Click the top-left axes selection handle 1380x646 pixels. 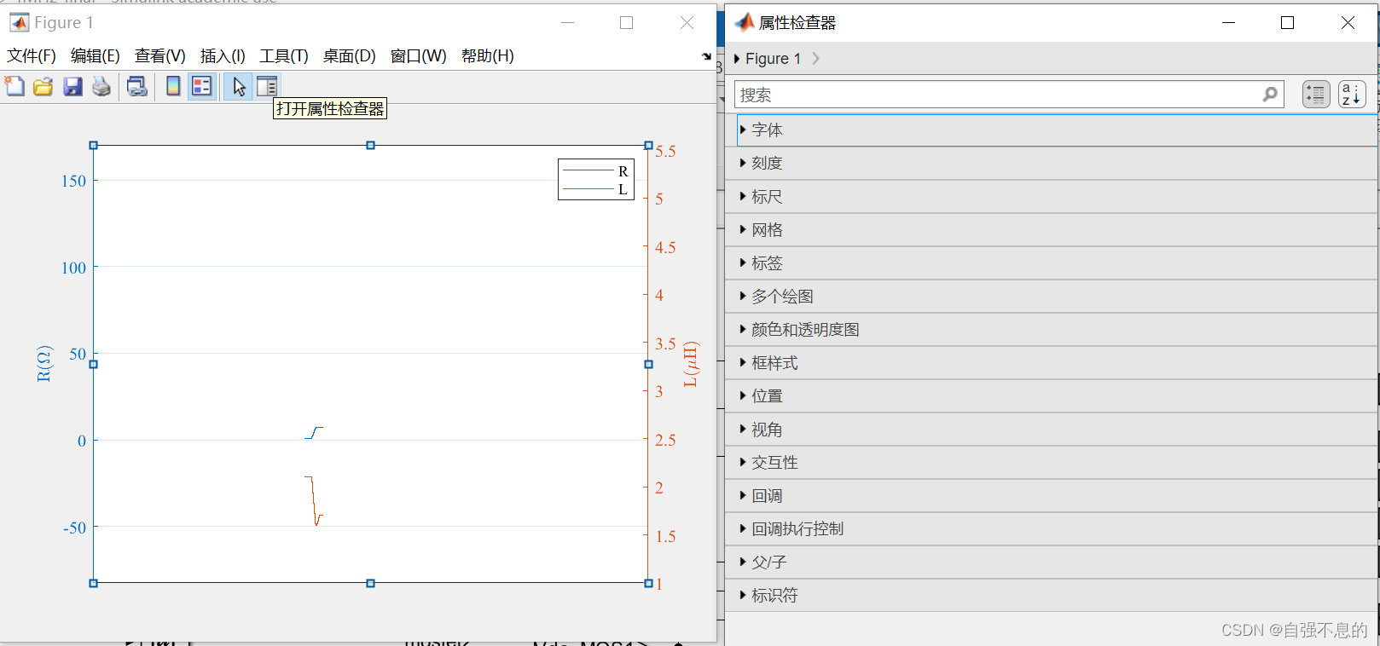click(94, 146)
